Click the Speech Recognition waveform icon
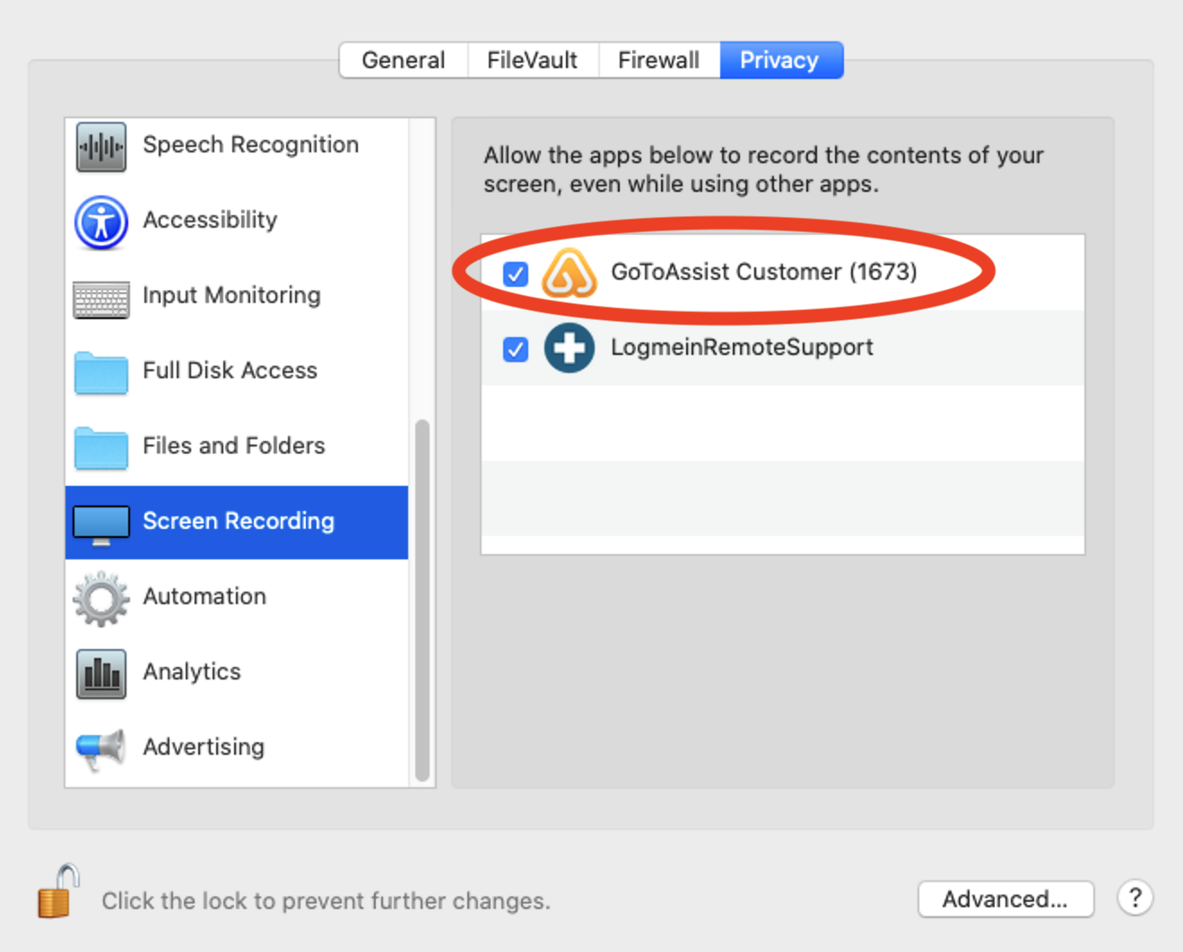This screenshot has height=952, width=1183. tap(100, 146)
